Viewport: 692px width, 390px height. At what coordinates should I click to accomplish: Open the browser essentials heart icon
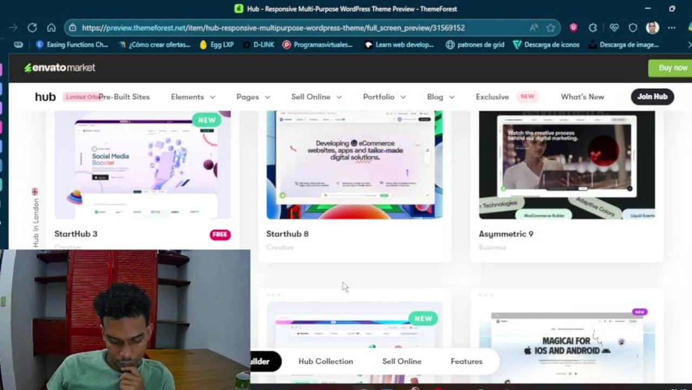point(614,28)
